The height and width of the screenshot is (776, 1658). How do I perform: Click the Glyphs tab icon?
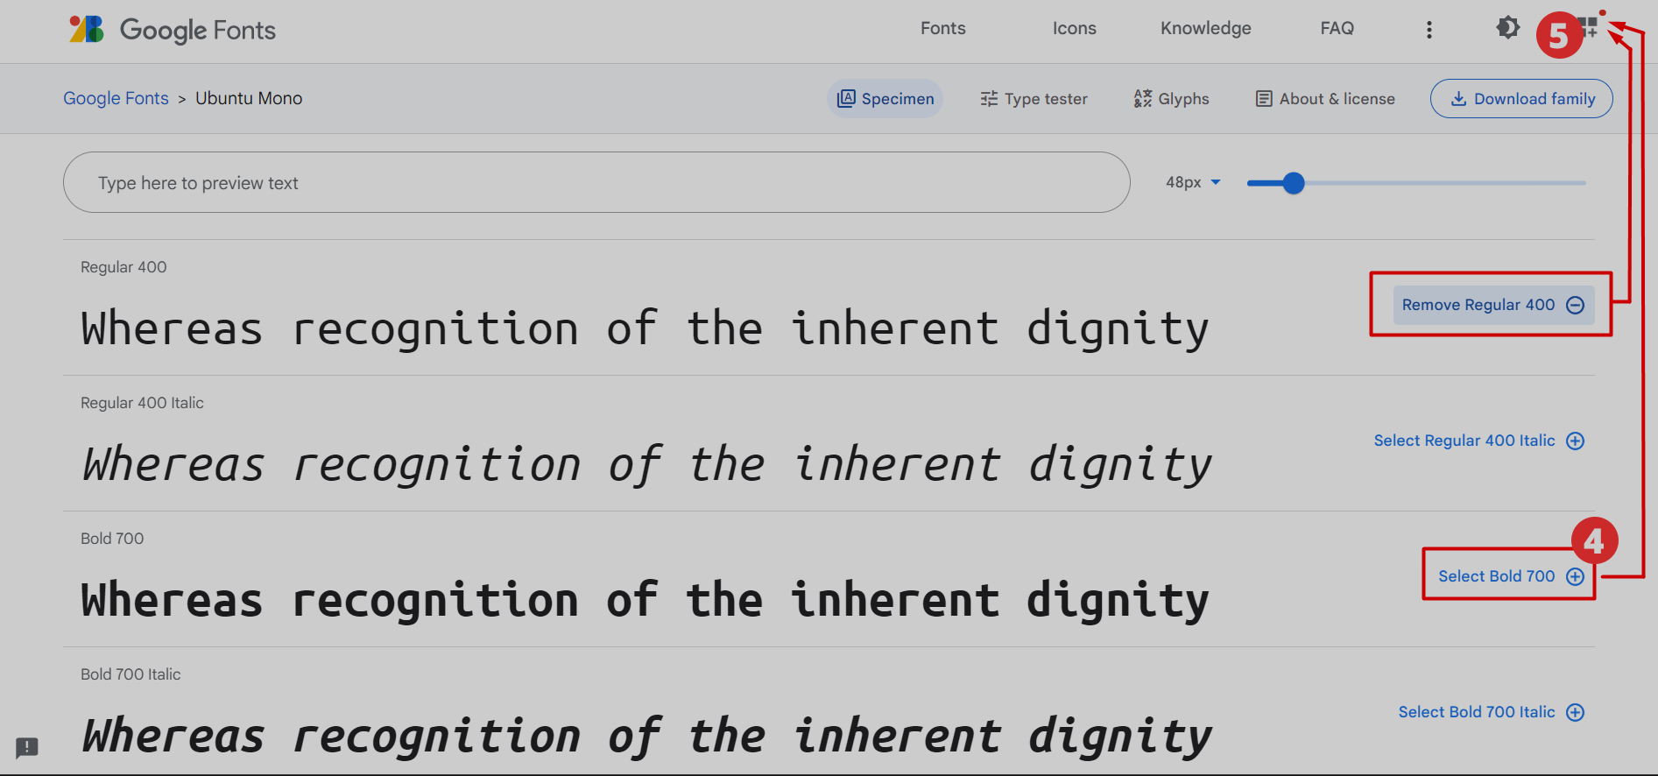1142,99
